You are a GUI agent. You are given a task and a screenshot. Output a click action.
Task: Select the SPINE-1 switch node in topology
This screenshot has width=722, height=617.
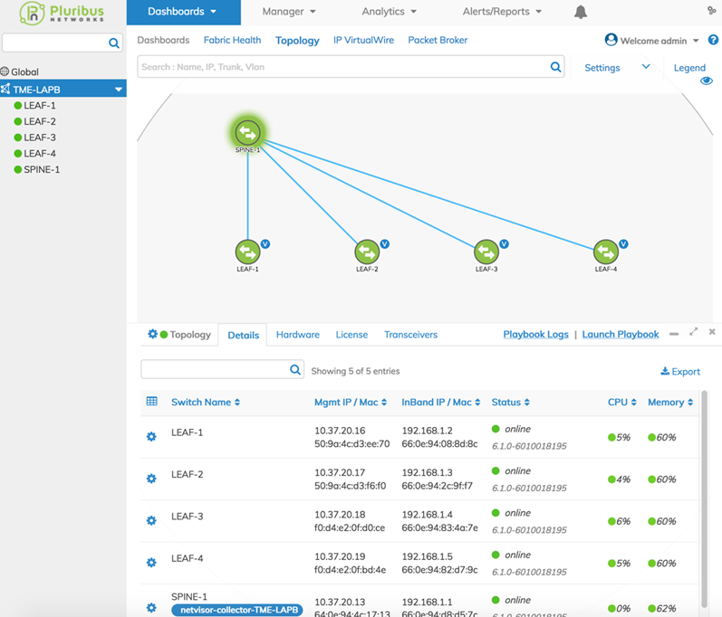click(x=247, y=133)
